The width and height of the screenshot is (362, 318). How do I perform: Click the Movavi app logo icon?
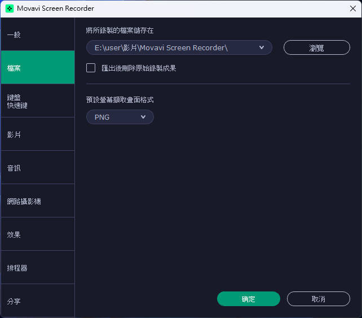coord(10,8)
